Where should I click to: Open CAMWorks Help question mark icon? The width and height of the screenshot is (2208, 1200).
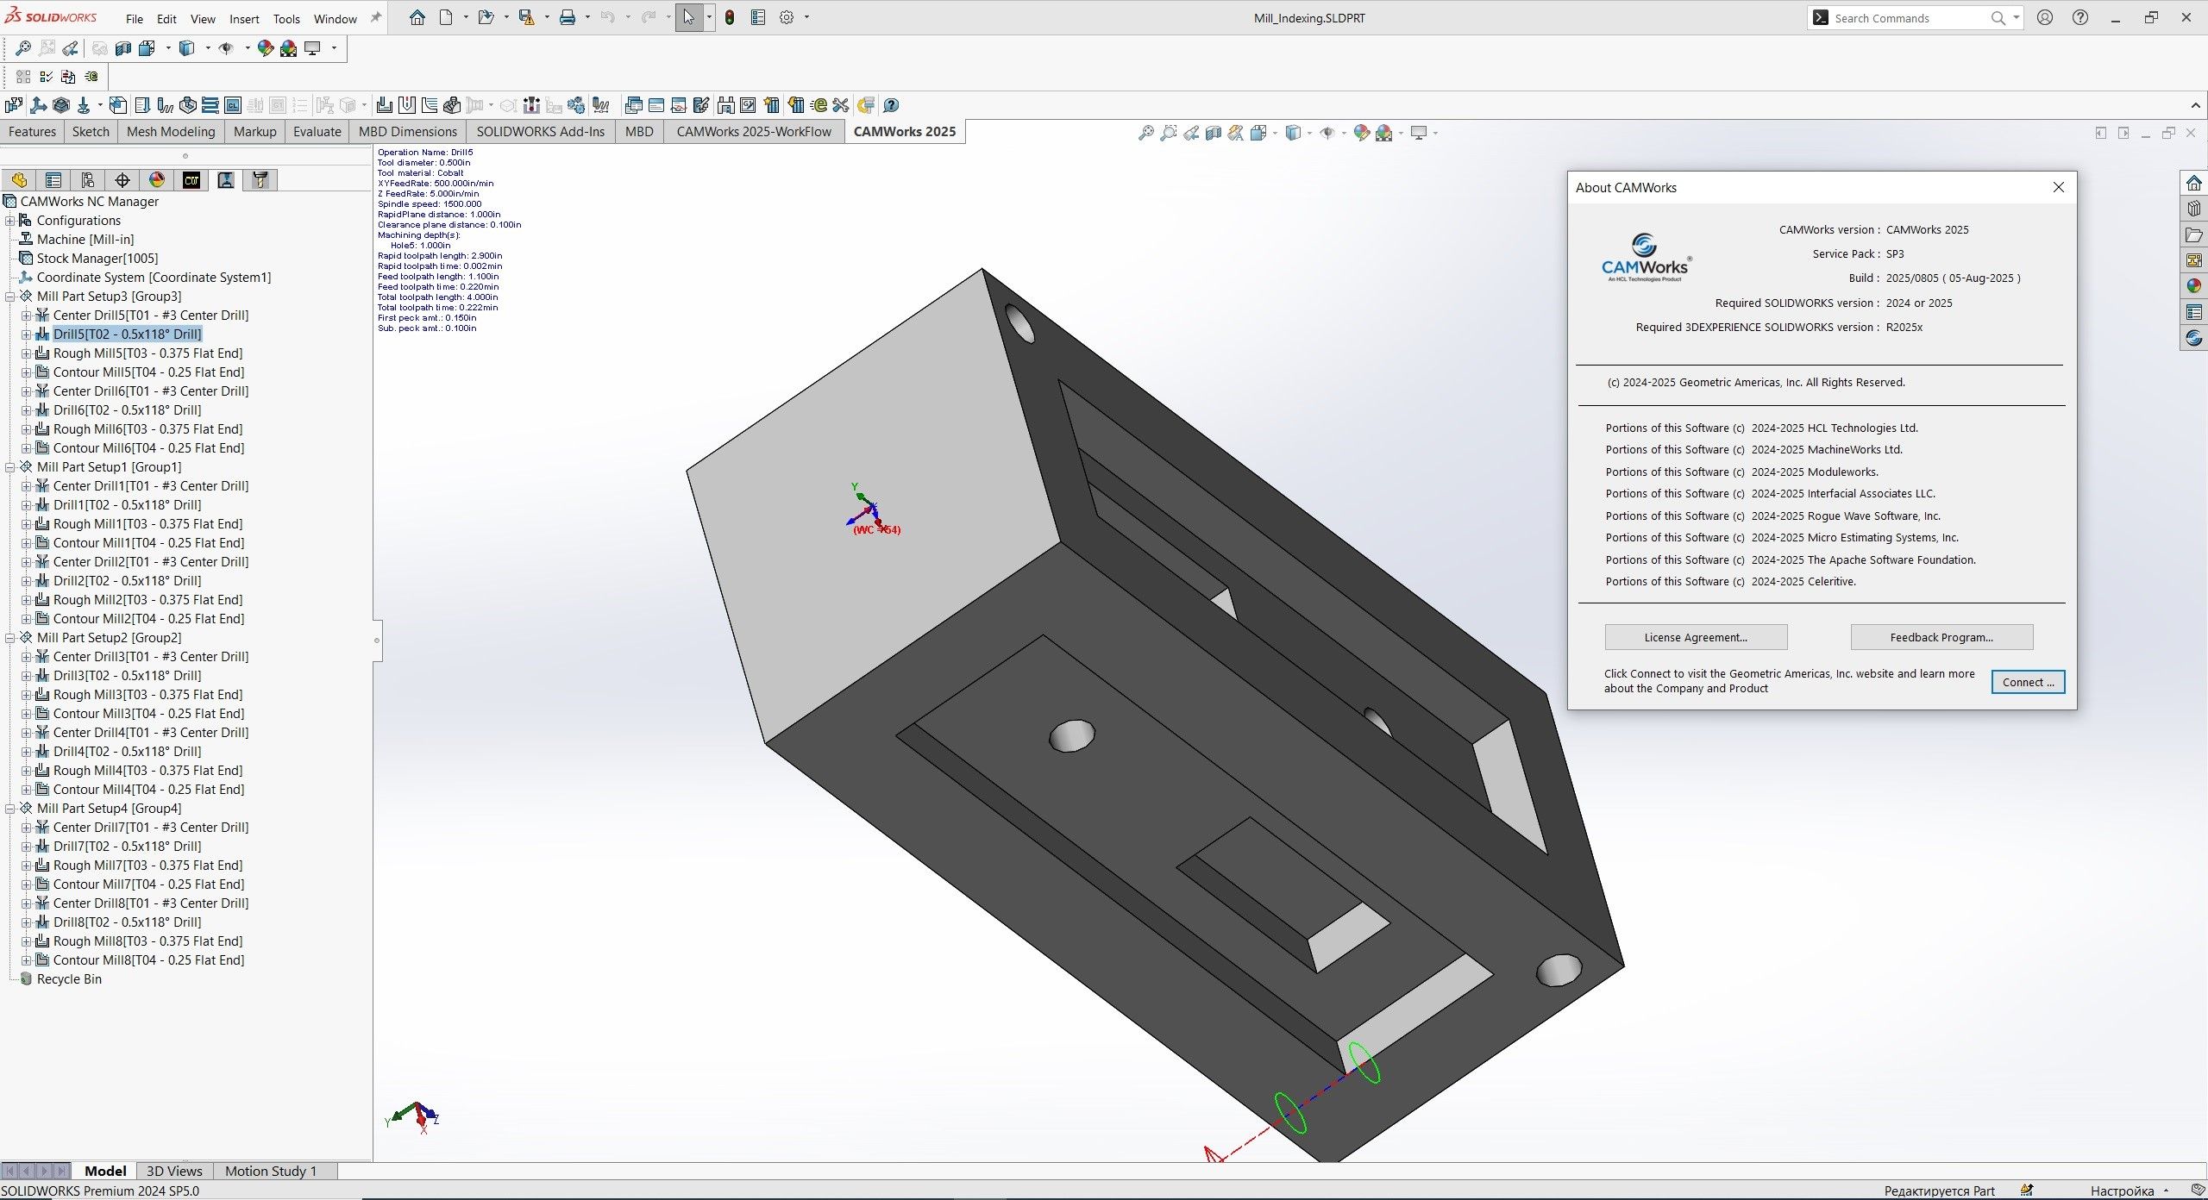coord(891,105)
